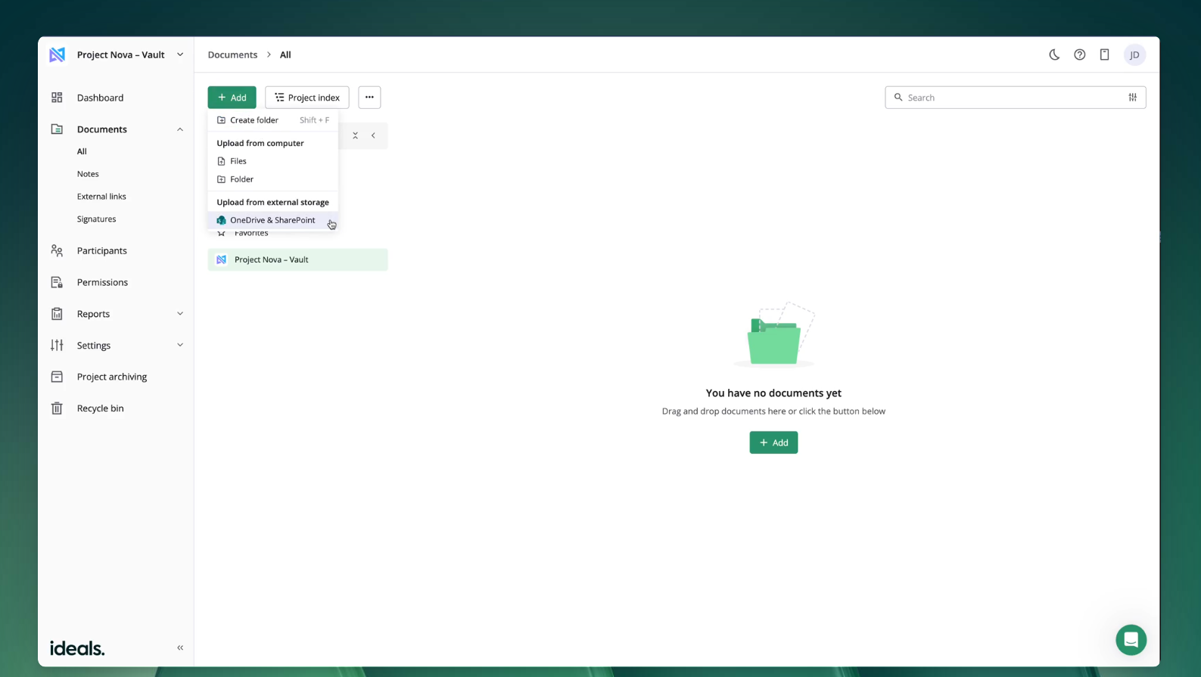This screenshot has height=677, width=1201.
Task: Click the Recycle bin trash icon
Action: [x=57, y=408]
